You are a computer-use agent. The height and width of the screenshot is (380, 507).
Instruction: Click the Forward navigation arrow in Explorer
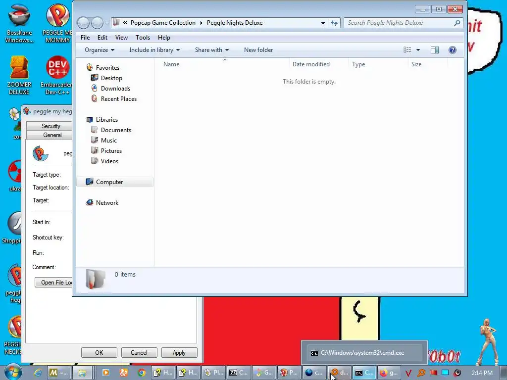[x=97, y=23]
